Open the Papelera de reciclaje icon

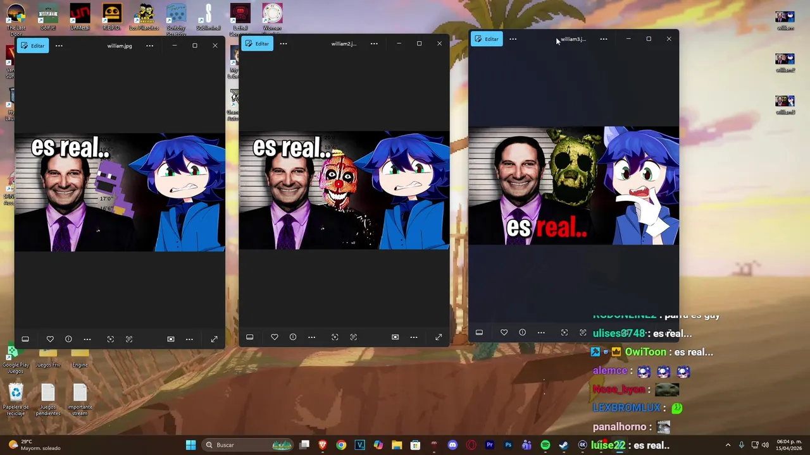click(16, 401)
